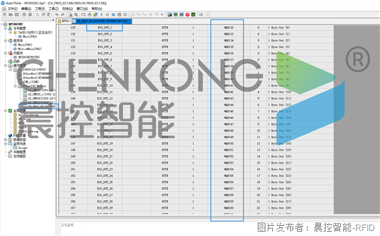
Task: Click the red stop-circle toolbar icon
Action: pyautogui.click(x=187, y=15)
